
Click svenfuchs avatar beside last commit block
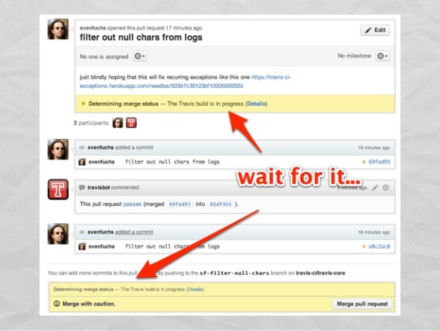(58, 234)
